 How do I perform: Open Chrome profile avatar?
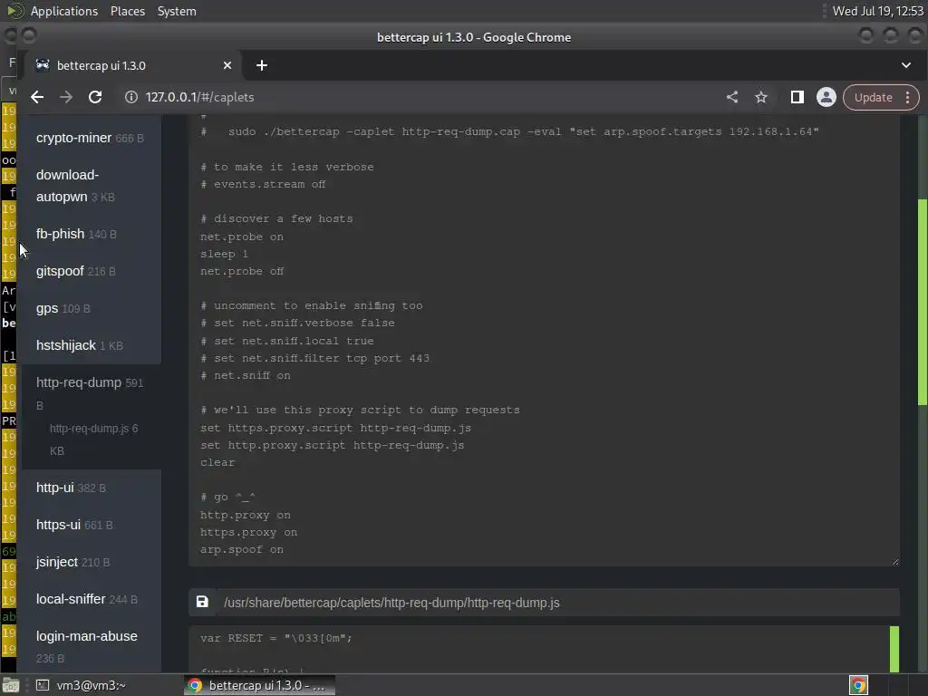[826, 97]
